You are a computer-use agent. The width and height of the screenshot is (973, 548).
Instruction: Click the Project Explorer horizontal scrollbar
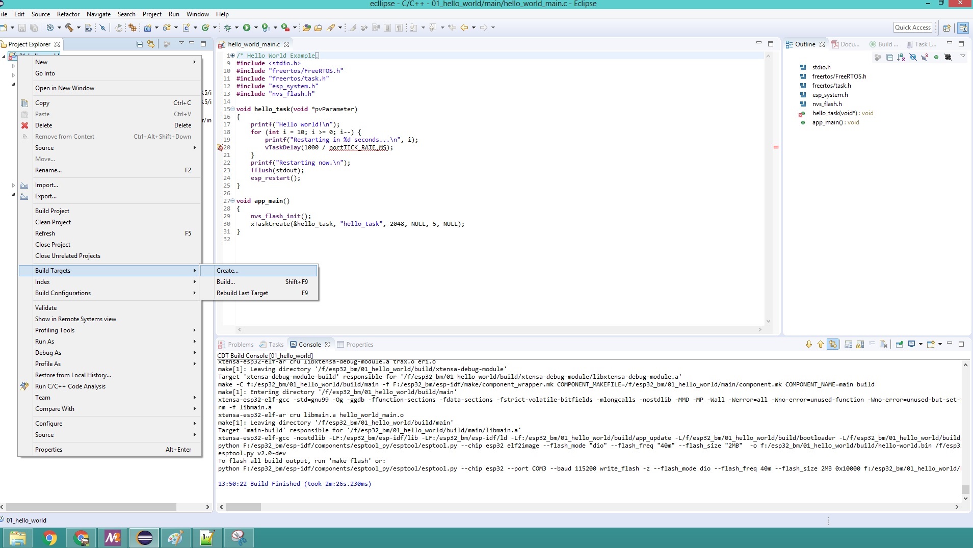coord(91,507)
